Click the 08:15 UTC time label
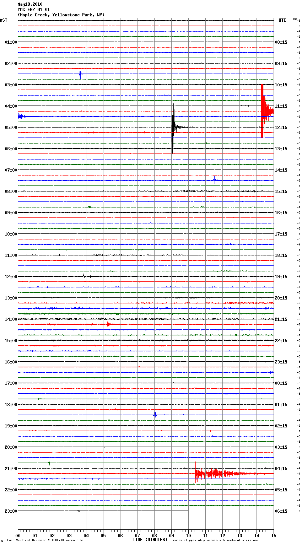Screen dimensions: 302x545 [x=281, y=42]
